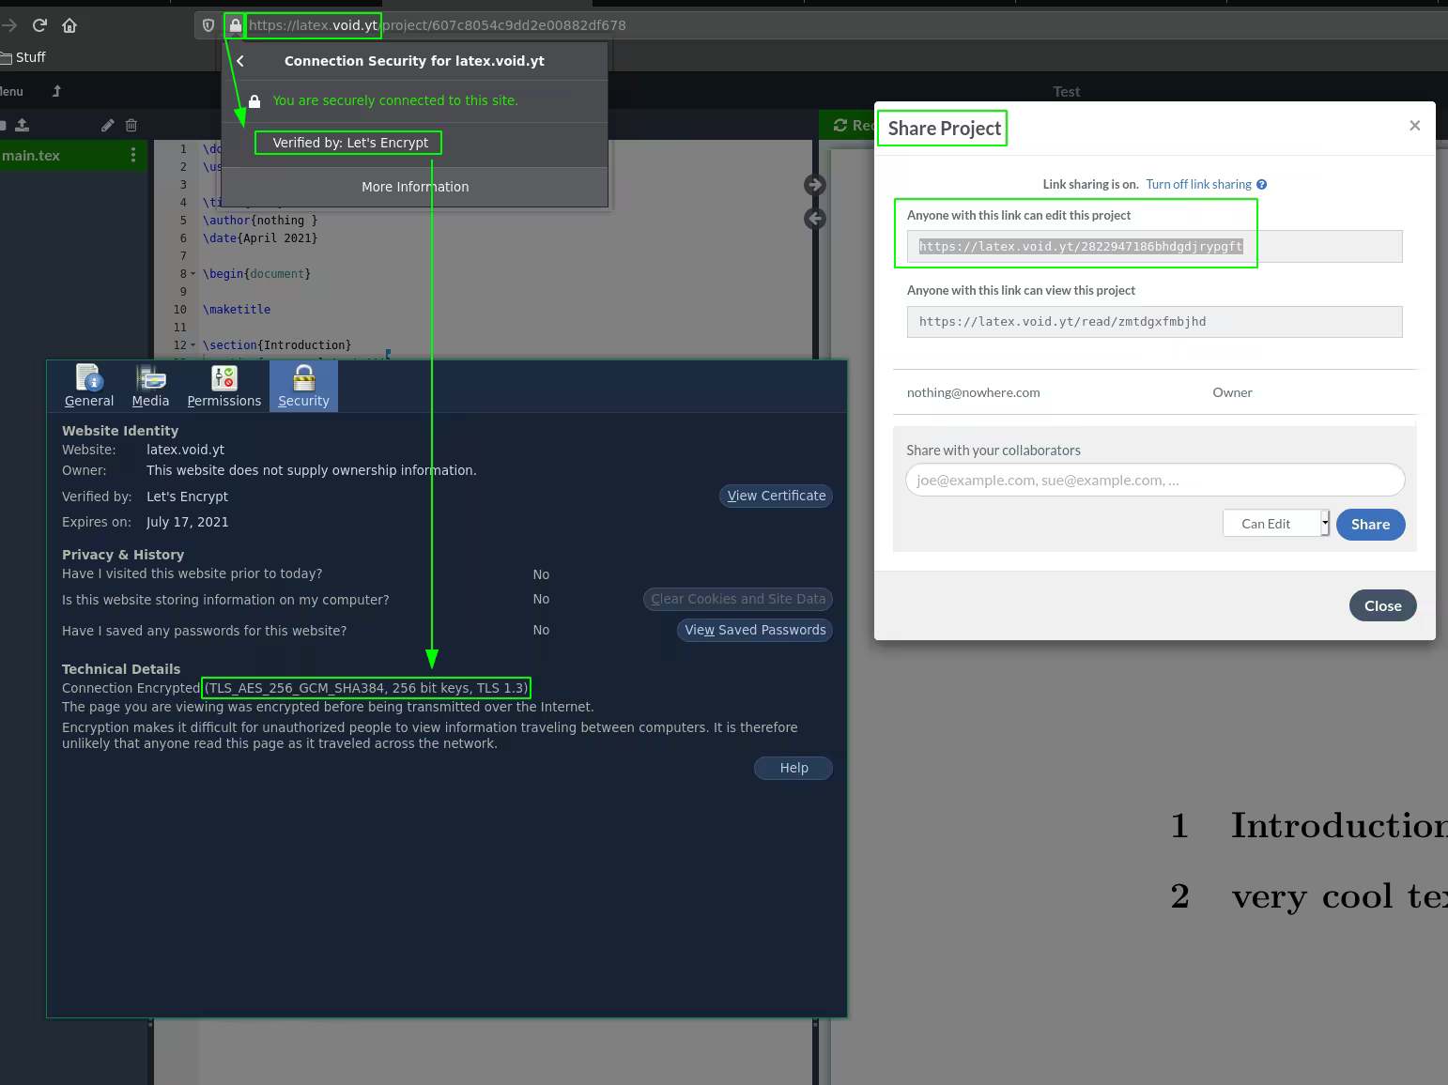The image size is (1448, 1085).
Task: Click the \maketitle line in editor
Action: 237,310
